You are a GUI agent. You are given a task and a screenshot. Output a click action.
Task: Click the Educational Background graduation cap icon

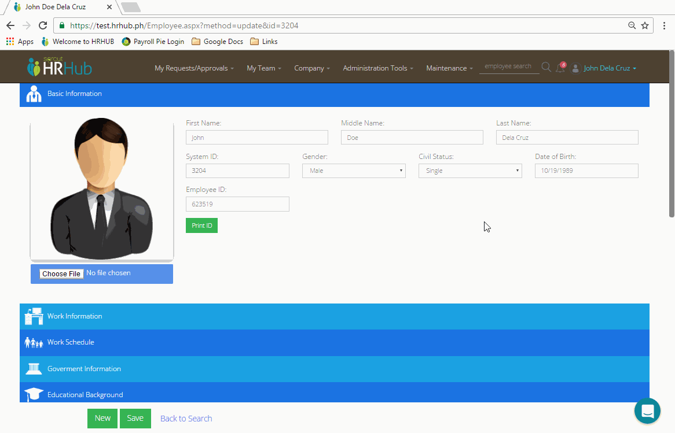point(34,394)
